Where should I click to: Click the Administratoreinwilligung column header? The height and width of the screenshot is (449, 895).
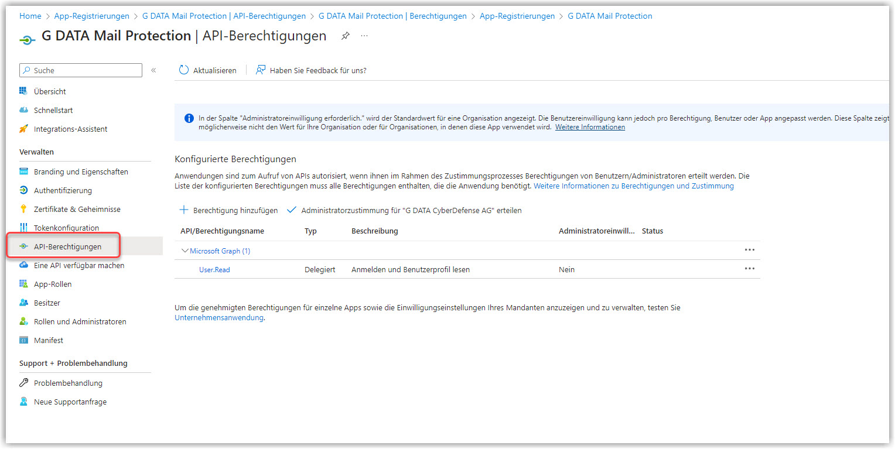click(597, 231)
